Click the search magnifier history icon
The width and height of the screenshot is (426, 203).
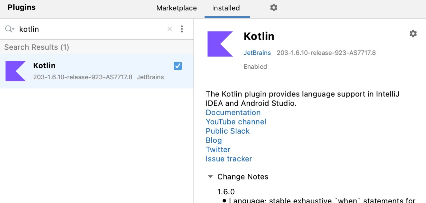pos(10,29)
